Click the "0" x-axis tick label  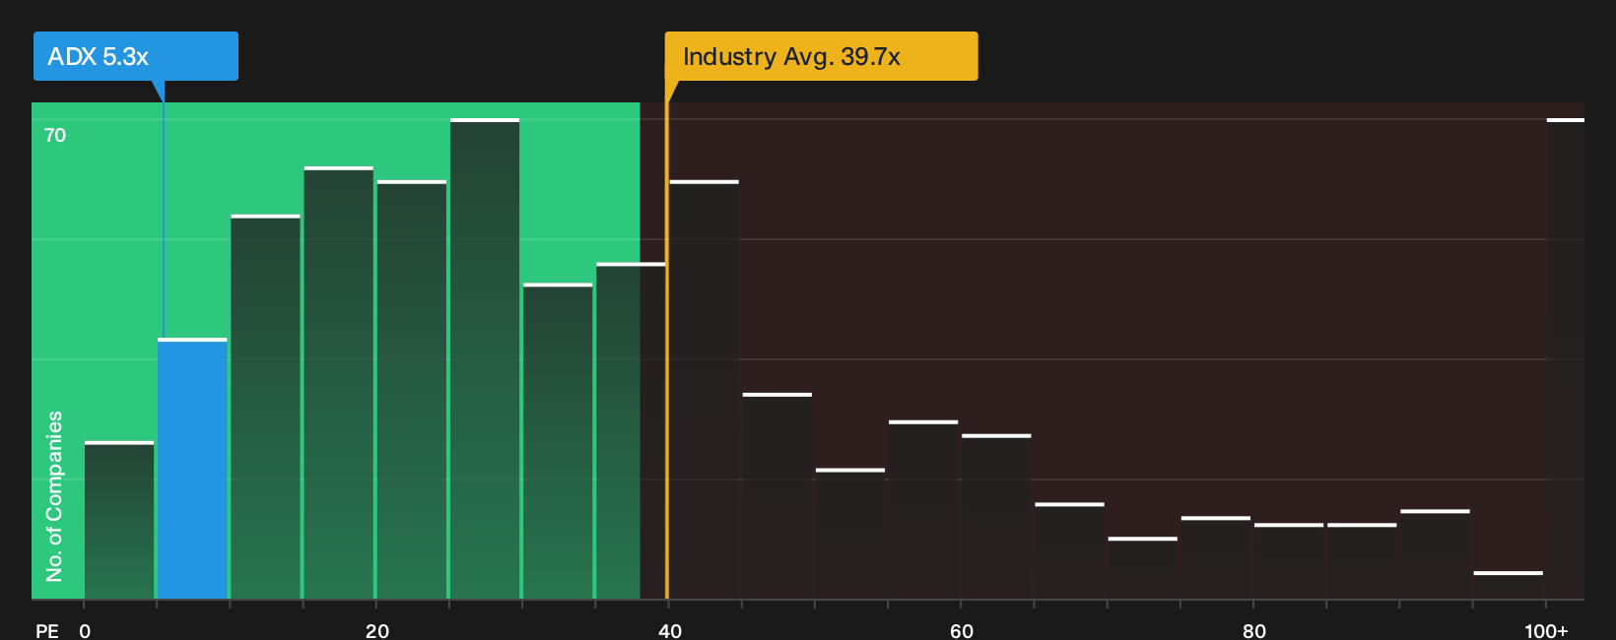[85, 631]
